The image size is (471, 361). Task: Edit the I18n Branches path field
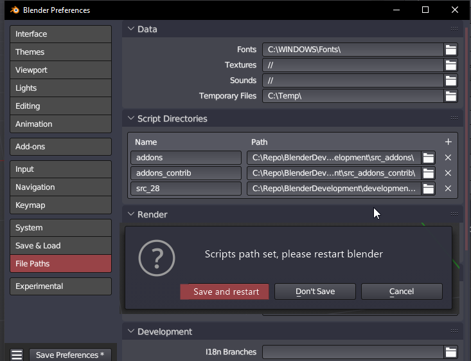(x=352, y=352)
